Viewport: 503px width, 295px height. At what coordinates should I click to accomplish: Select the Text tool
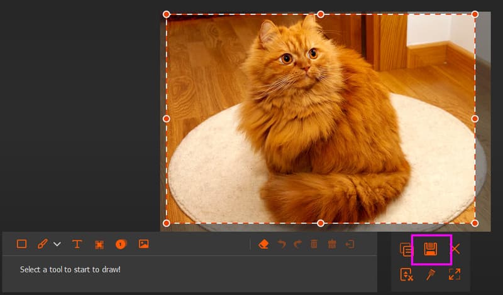[77, 244]
